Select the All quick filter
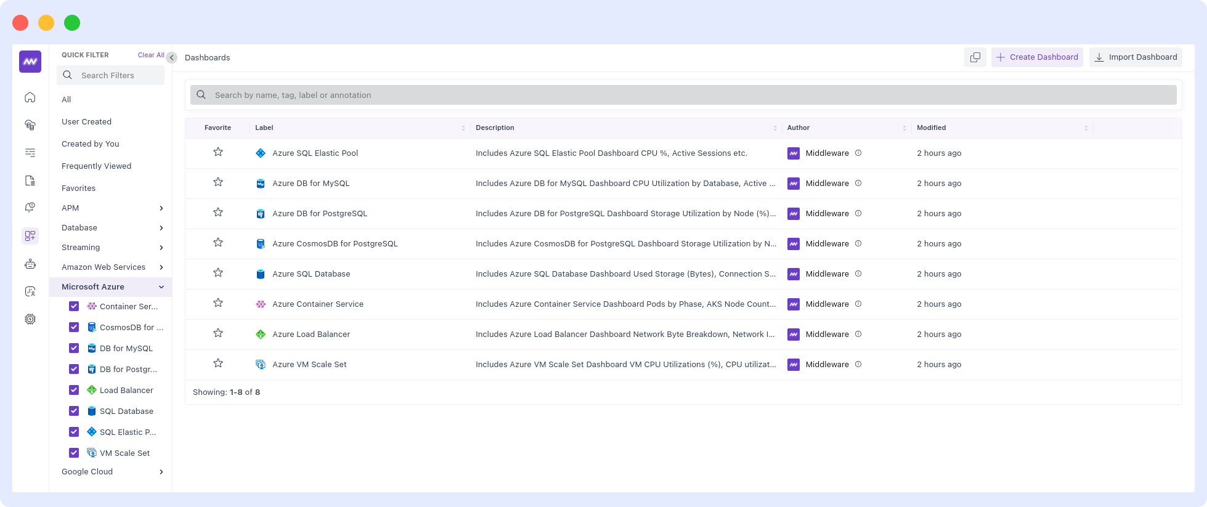Image resolution: width=1207 pixels, height=507 pixels. pos(67,100)
